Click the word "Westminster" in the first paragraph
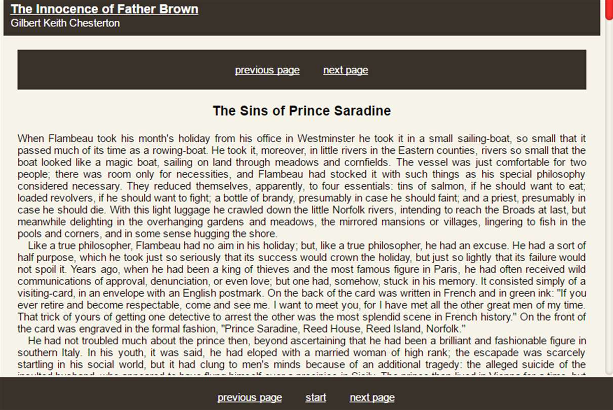Screen dimensions: 613x410 point(327,139)
